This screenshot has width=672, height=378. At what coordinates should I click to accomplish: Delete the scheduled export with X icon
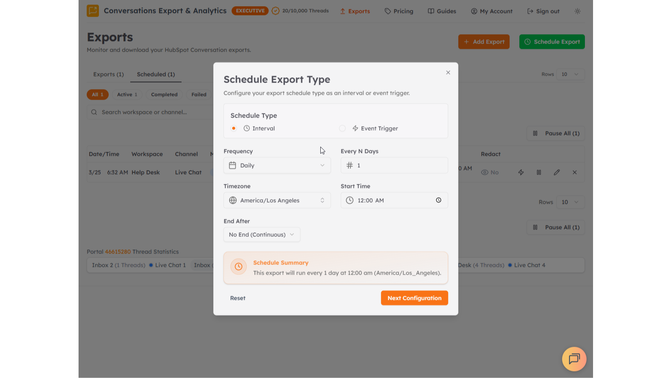click(x=575, y=172)
